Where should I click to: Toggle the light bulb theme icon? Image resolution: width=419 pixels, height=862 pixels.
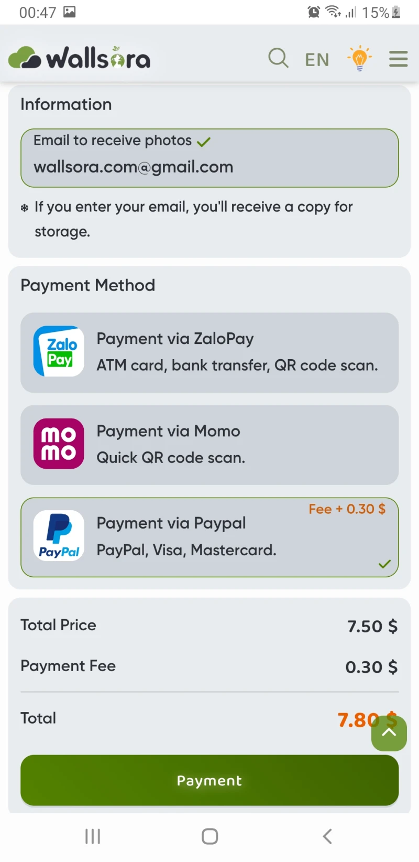[359, 58]
